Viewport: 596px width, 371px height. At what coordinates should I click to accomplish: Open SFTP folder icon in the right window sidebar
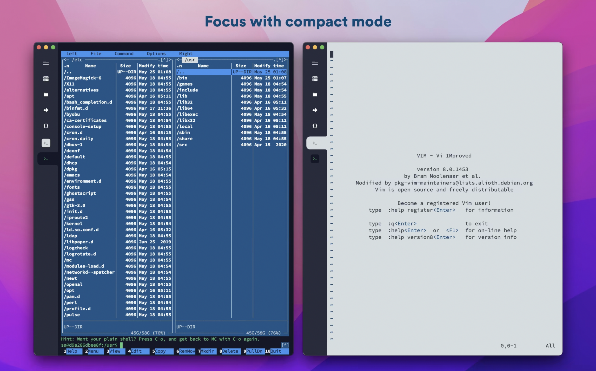pos(315,94)
